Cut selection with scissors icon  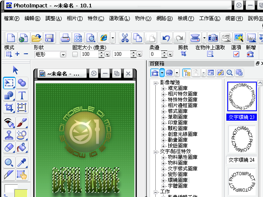tap(125, 37)
